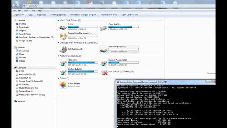The image size is (227, 128).
Task: Open the NDrive (N:) network drive icon
Action: [x=63, y=63]
